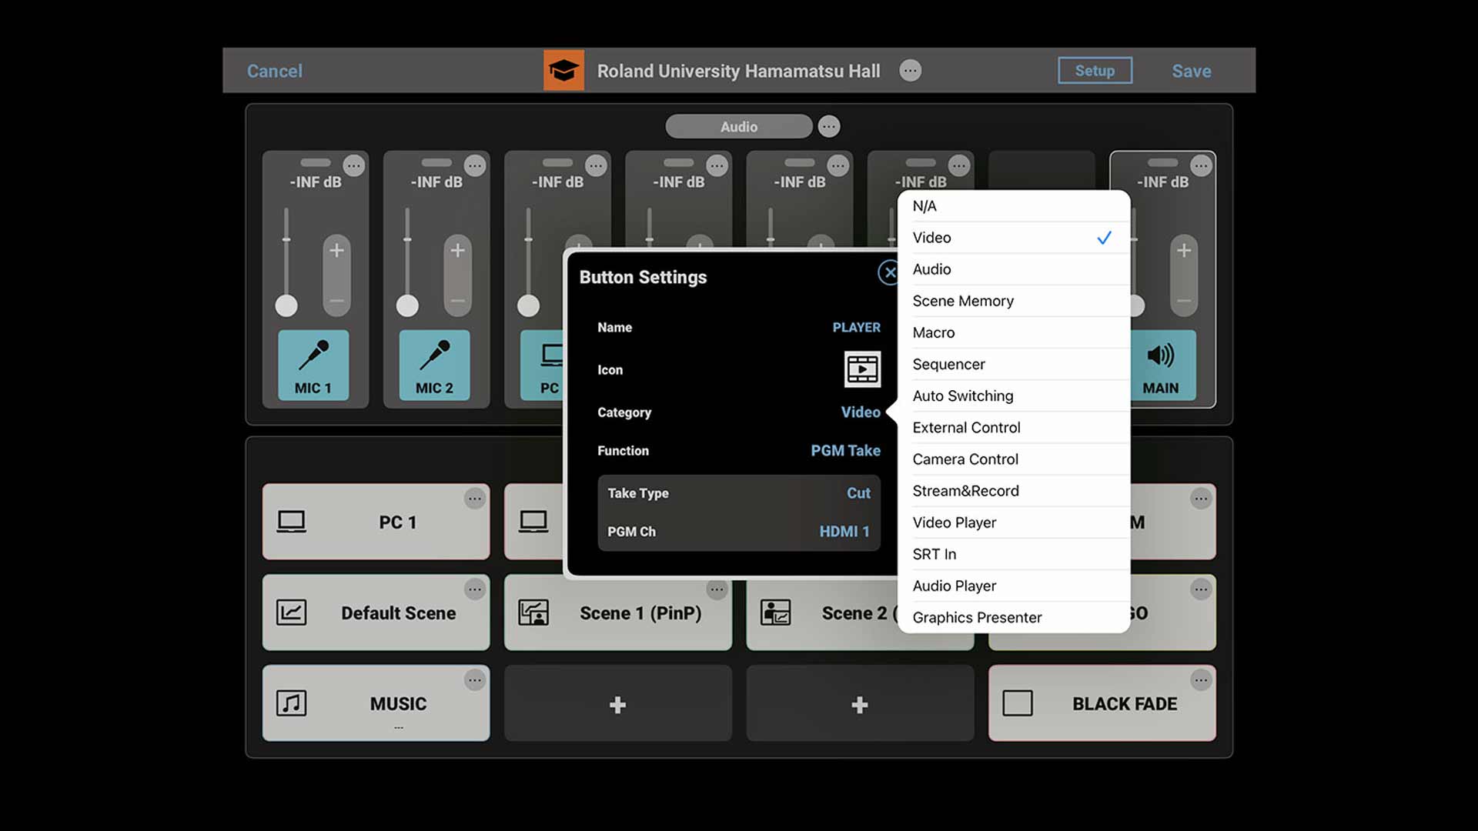Click the orange graduation cap logo
The image size is (1478, 831).
tap(563, 71)
